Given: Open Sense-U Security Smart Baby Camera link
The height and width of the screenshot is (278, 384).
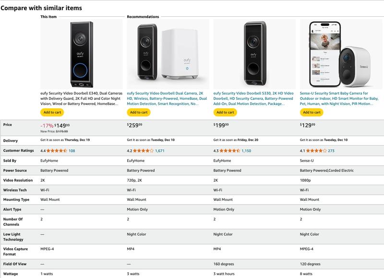Looking at the screenshot, I should pos(340,98).
